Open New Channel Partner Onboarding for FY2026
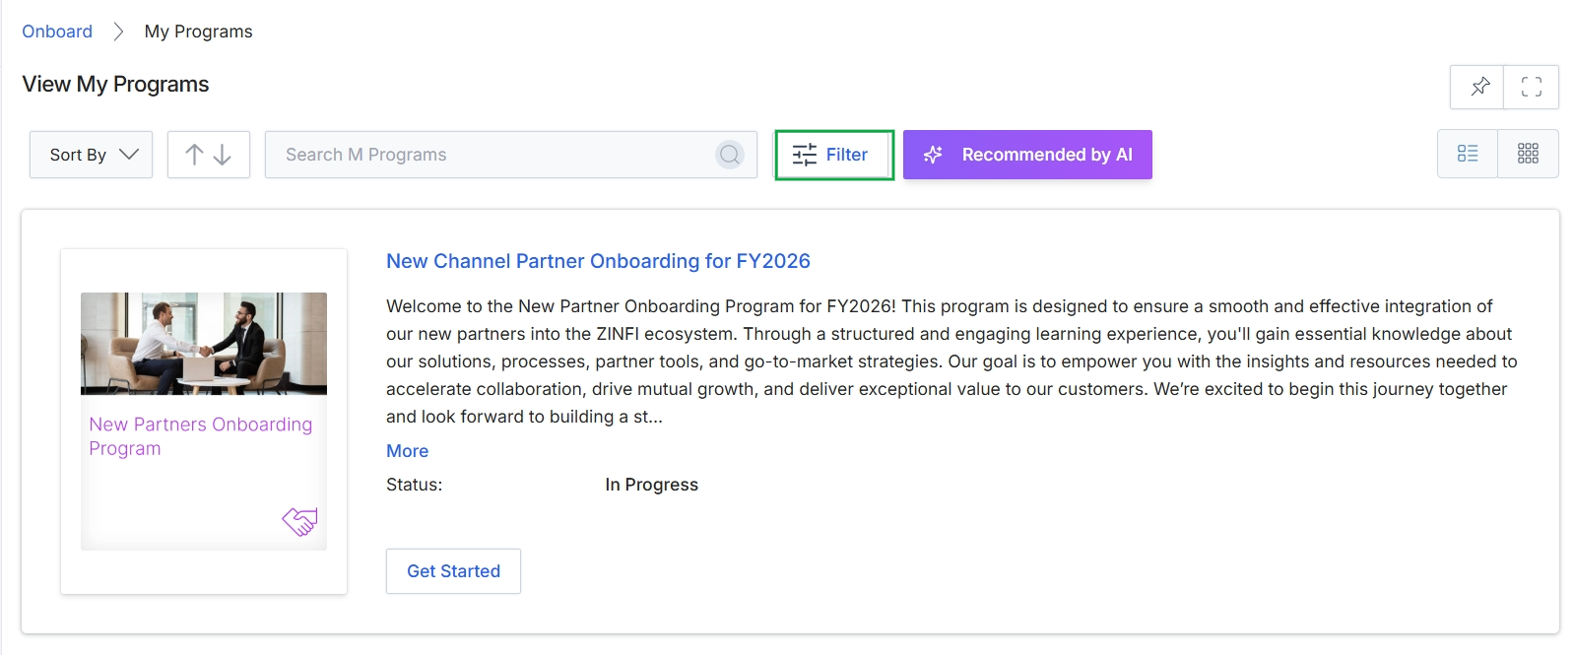The image size is (1574, 655). [598, 261]
